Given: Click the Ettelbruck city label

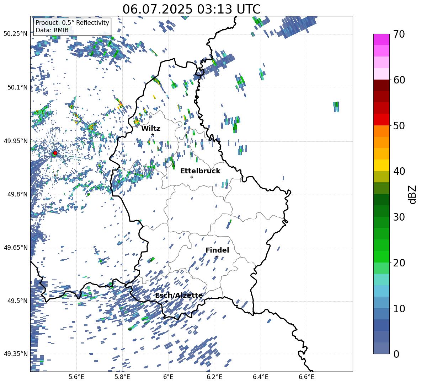Looking at the screenshot, I should click(x=200, y=171).
